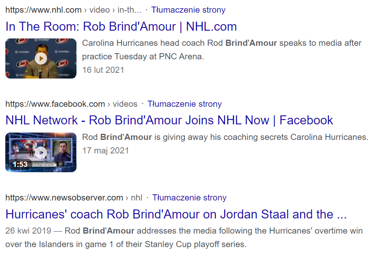The image size is (371, 261).
Task: Click the 1:53 duration badge
Action: (20, 164)
